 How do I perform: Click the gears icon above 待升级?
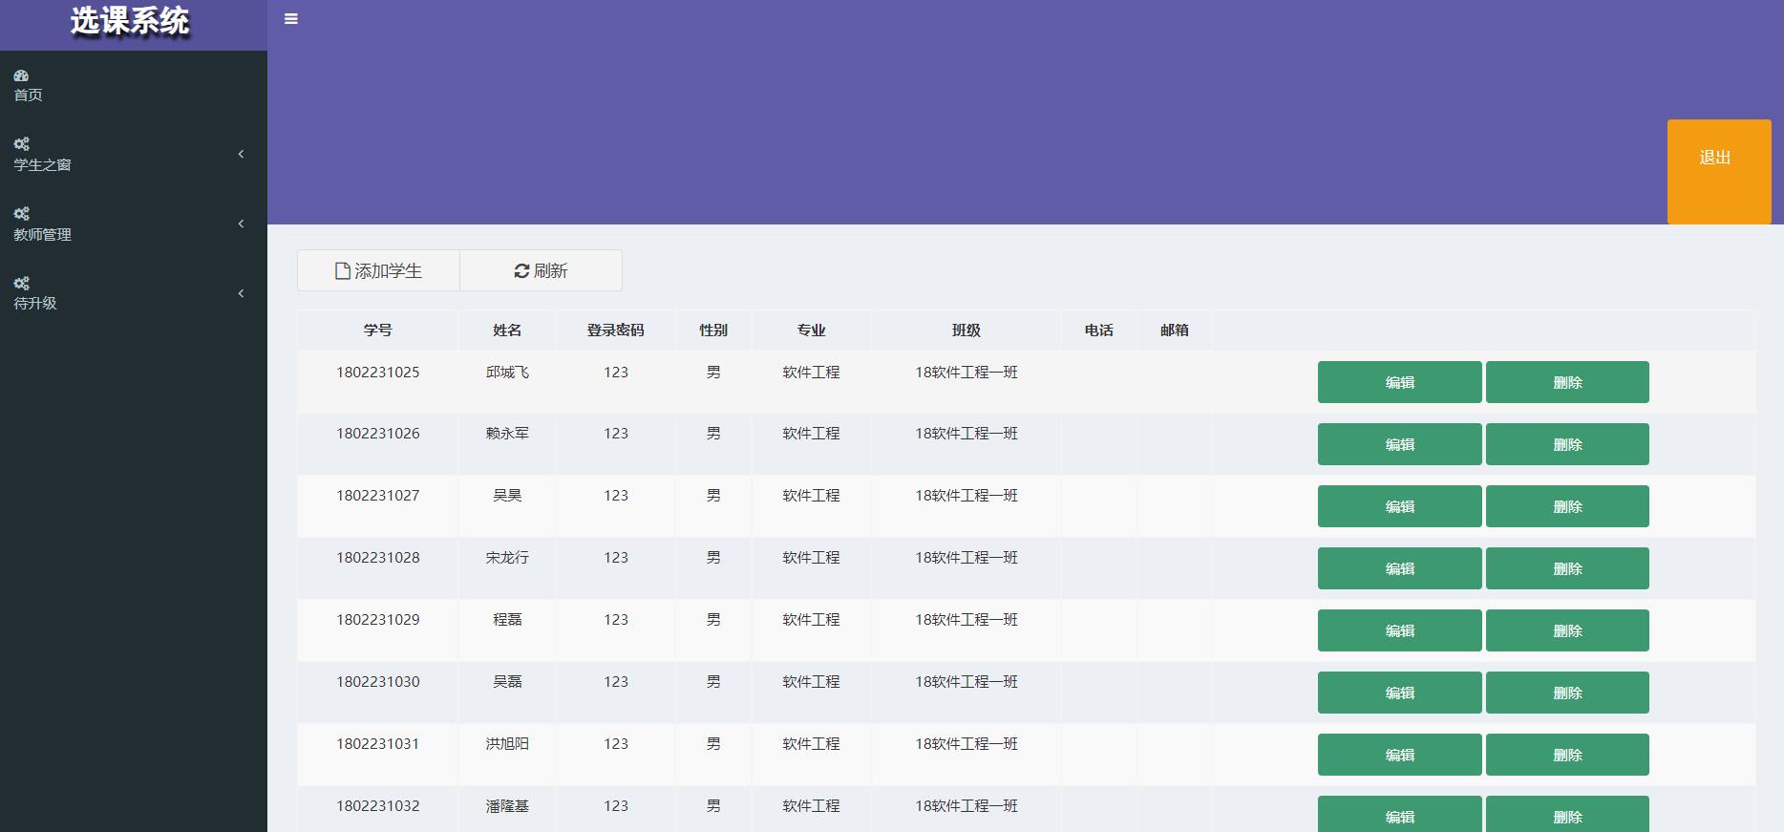[21, 284]
